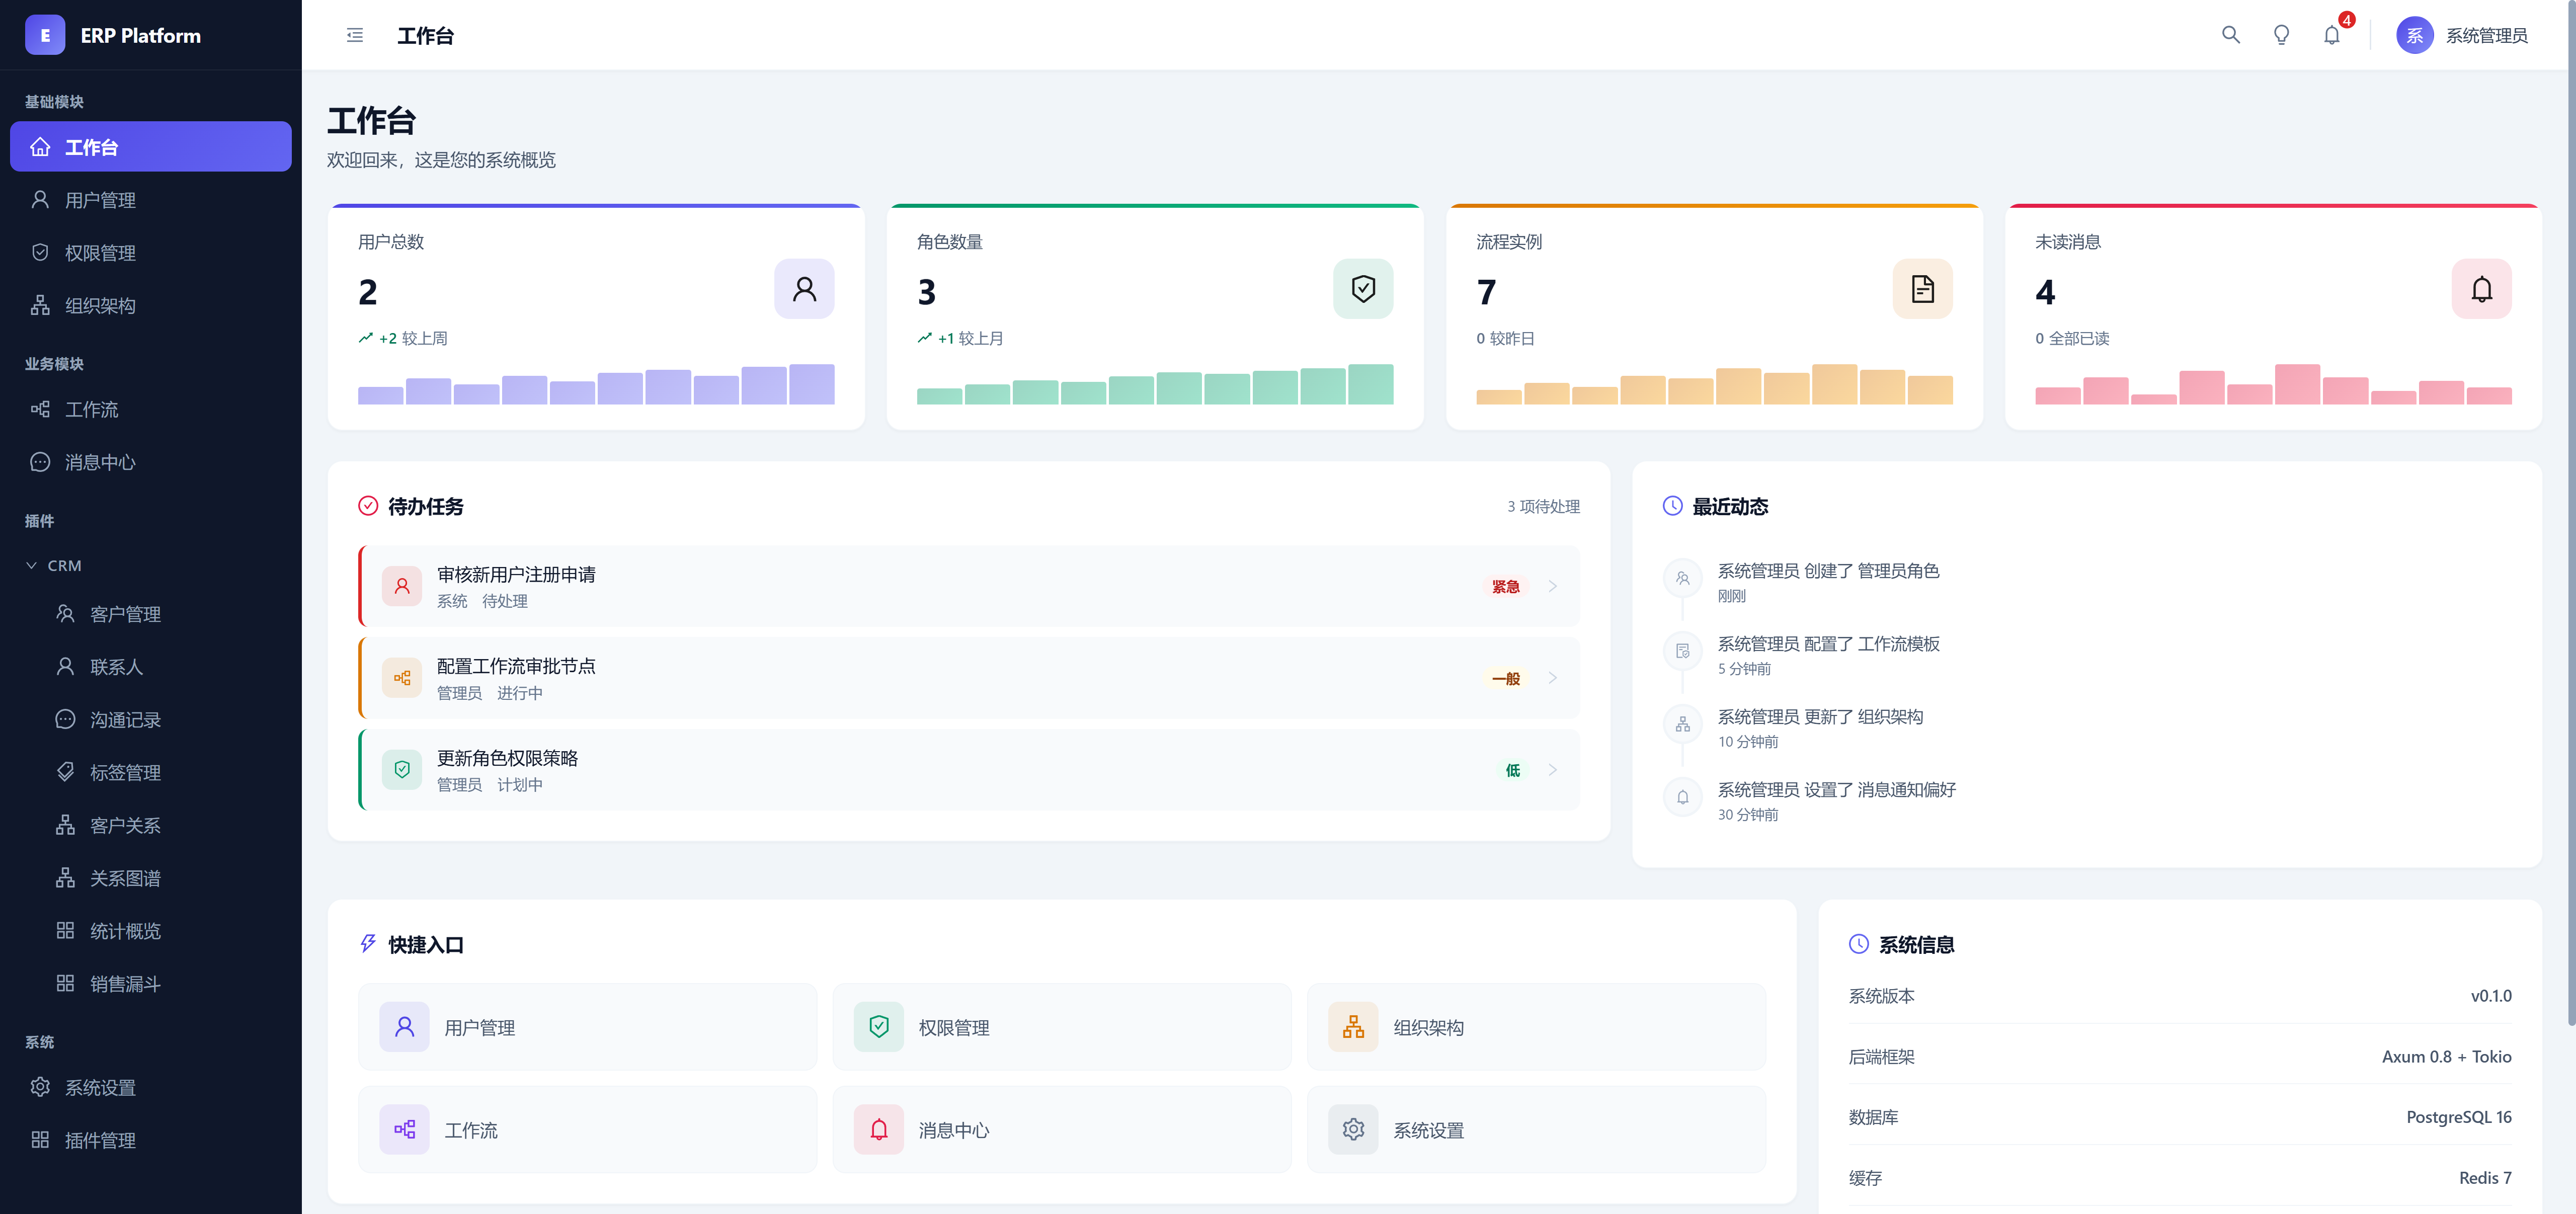Viewport: 2576px width, 1214px height.
Task: Open 消息中心 in sidebar menu
Action: click(100, 462)
